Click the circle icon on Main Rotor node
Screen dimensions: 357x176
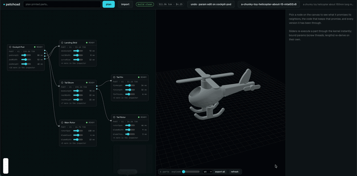(x=62, y=123)
